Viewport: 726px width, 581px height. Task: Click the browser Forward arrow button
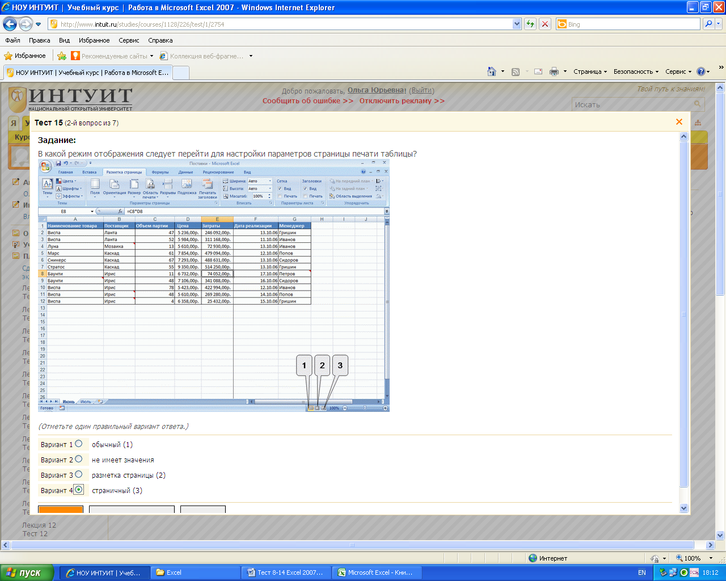point(26,24)
